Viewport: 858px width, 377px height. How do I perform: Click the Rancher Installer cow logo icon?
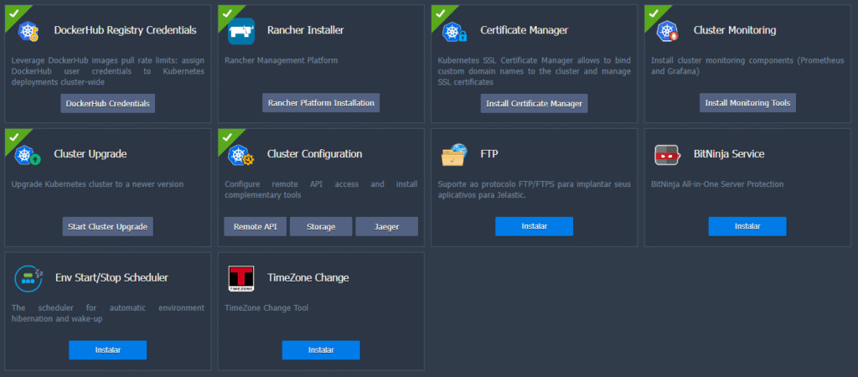241,32
